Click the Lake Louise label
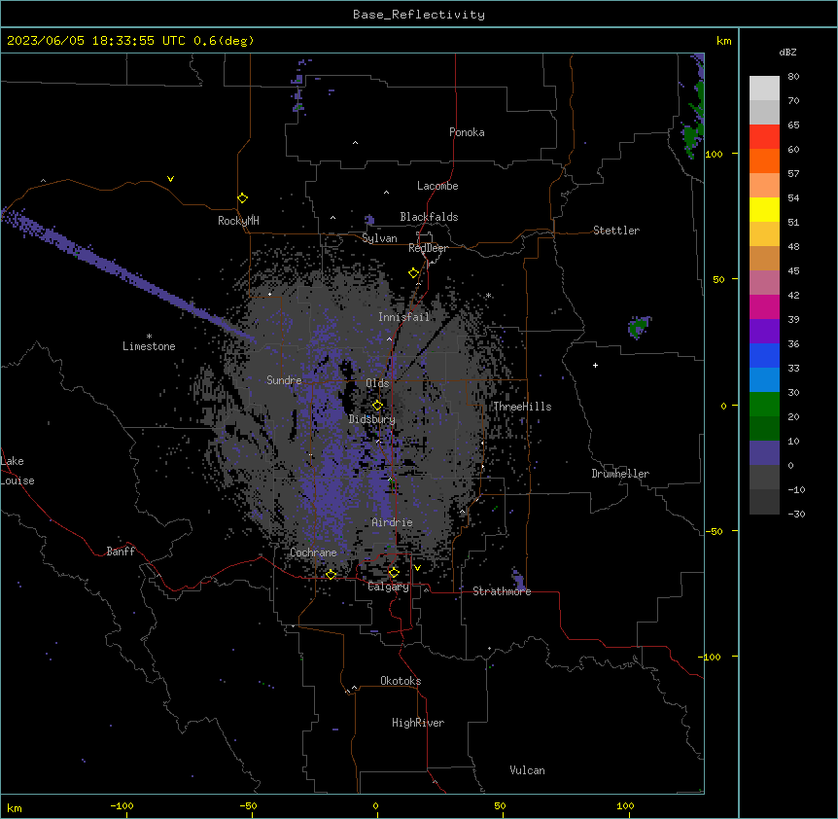Viewport: 838px width, 819px height. coord(17,471)
